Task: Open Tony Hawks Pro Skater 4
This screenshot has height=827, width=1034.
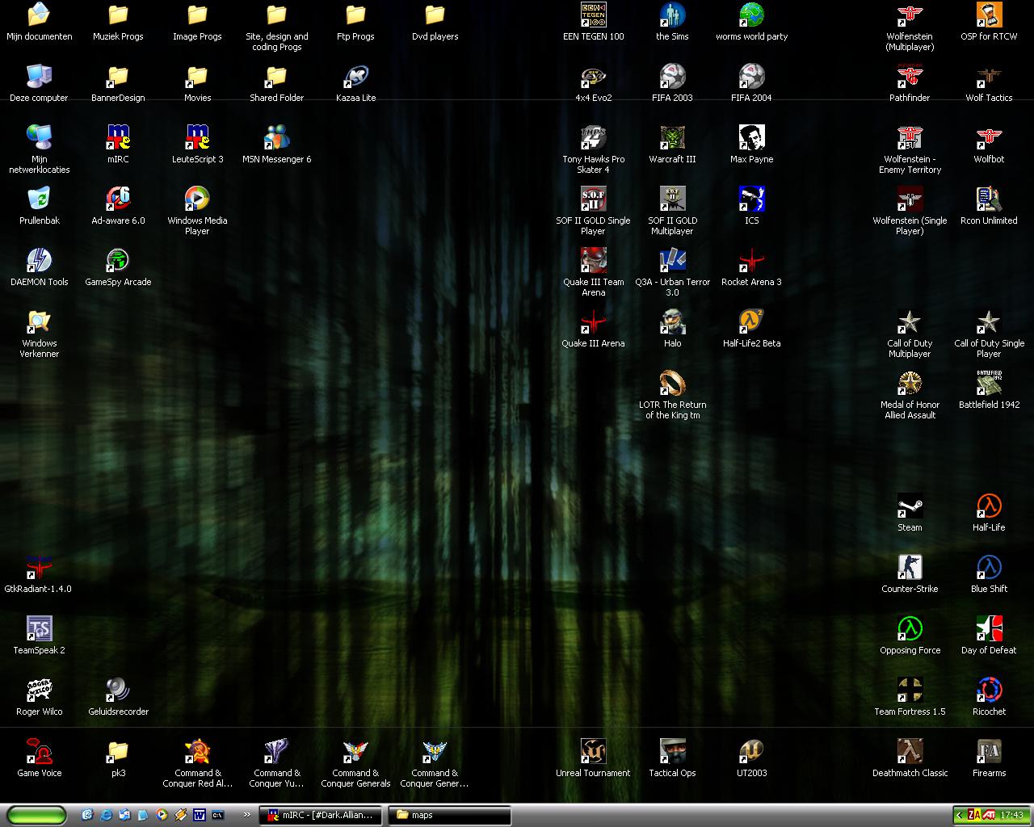Action: [593, 137]
